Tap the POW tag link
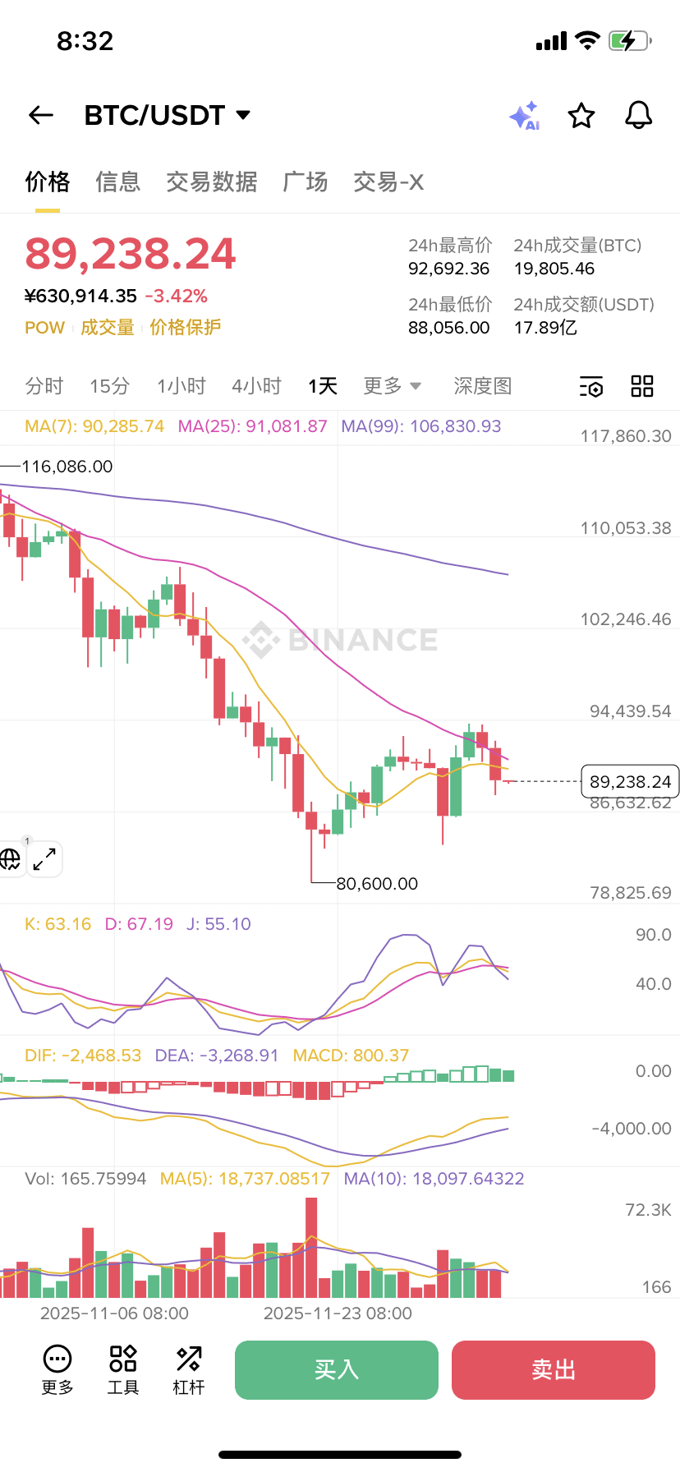The width and height of the screenshot is (680, 1472). (x=44, y=327)
